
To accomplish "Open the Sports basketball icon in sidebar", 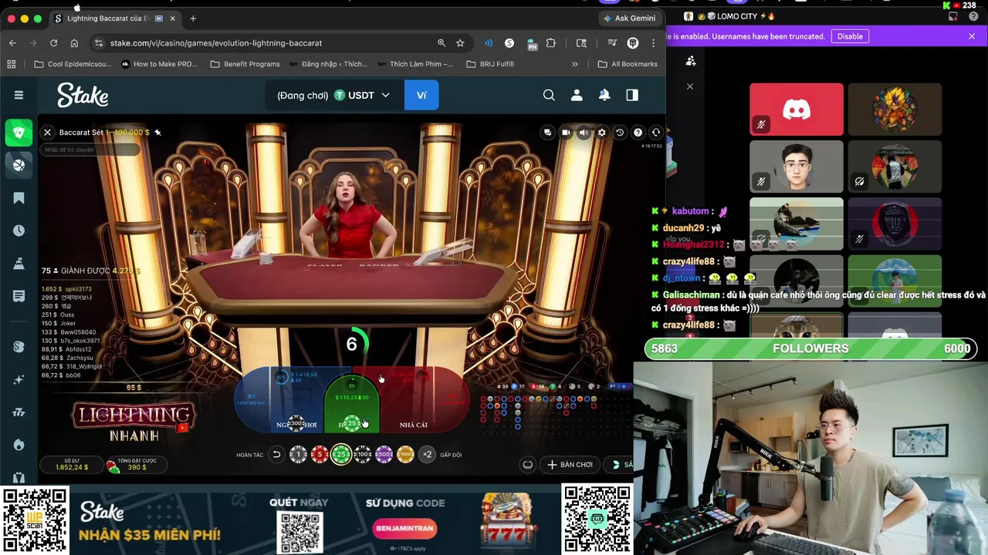I will [x=19, y=164].
